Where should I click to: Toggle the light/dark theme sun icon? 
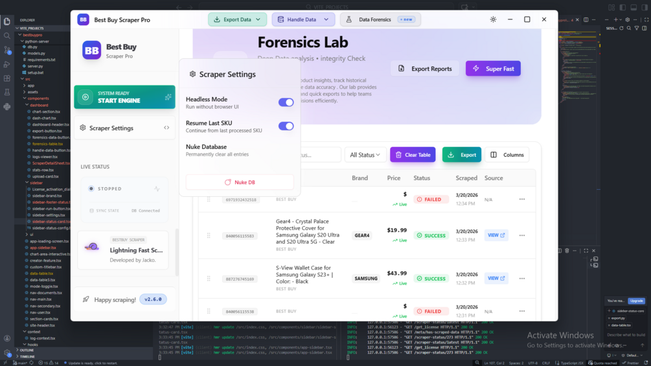coord(493,19)
